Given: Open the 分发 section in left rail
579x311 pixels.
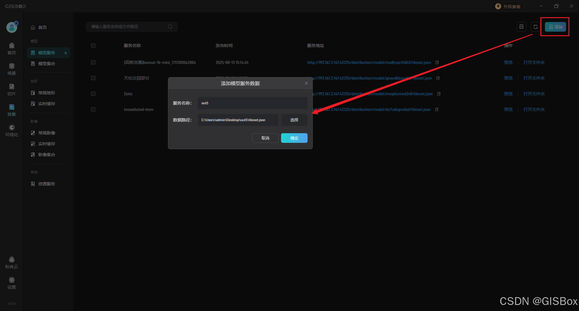Looking at the screenshot, I should (11, 110).
